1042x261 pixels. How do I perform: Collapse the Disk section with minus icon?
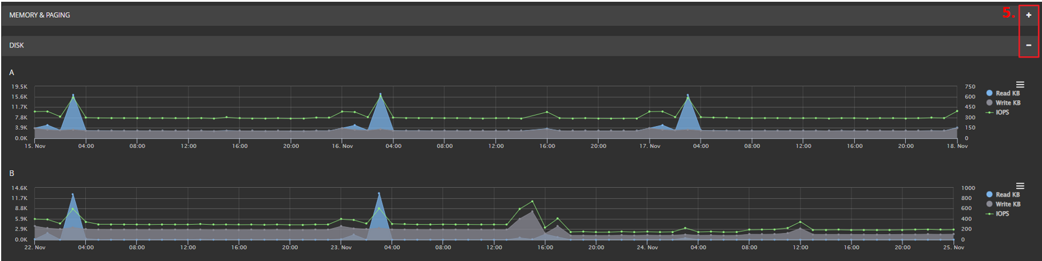(1028, 45)
